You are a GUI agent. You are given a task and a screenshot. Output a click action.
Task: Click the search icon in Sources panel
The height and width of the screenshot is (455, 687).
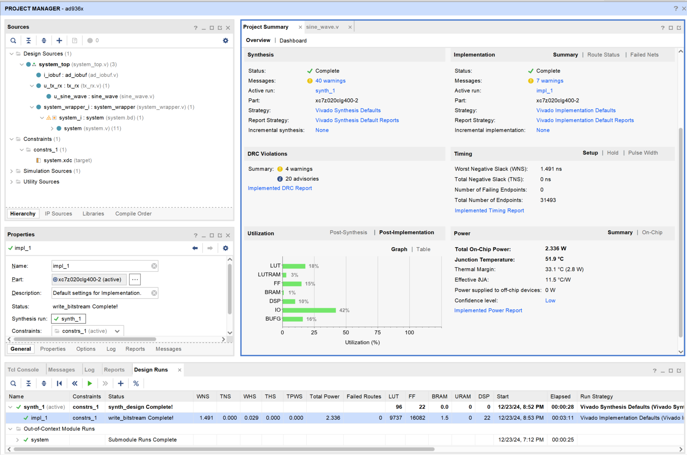13,40
